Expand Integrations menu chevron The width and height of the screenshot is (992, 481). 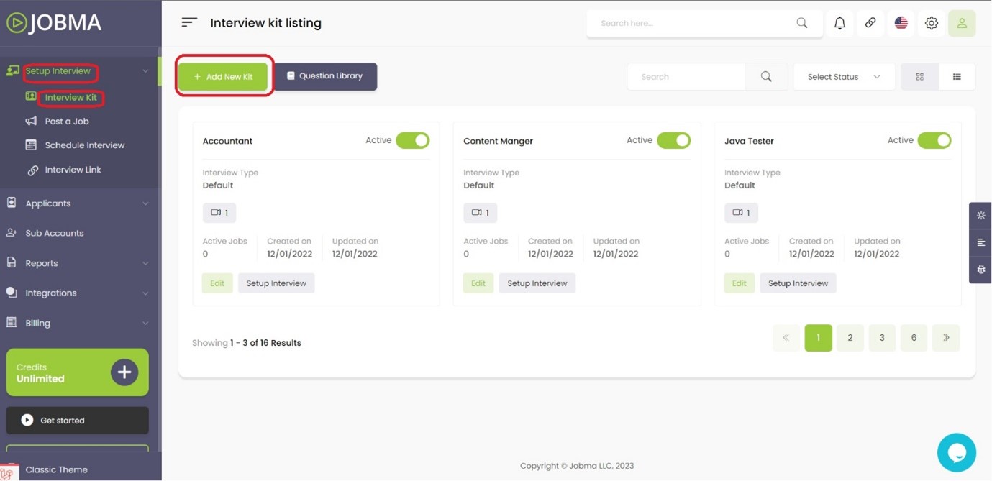145,293
